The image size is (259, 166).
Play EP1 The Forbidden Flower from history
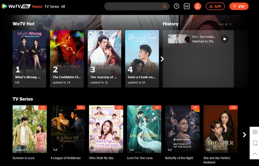coord(224,39)
